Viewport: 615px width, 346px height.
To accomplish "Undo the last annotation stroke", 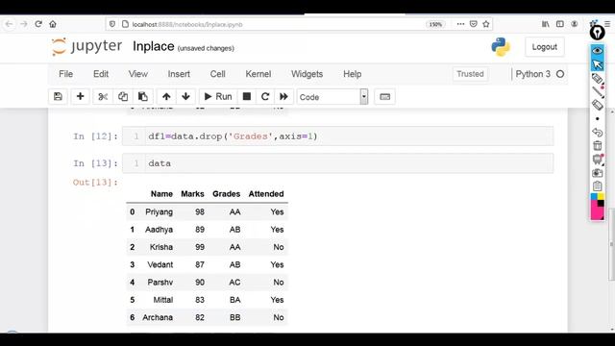I will [x=598, y=133].
